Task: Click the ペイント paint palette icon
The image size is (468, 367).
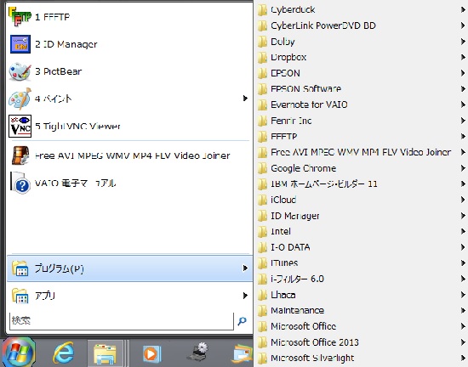Action: tap(20, 99)
